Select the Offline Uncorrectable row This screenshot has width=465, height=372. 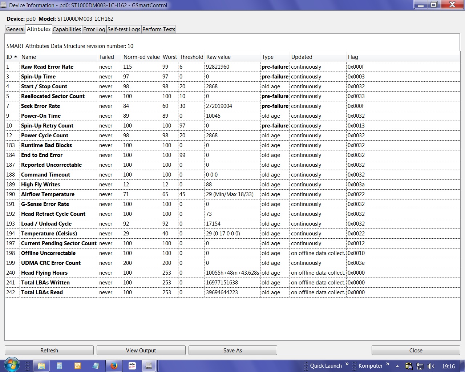point(232,253)
